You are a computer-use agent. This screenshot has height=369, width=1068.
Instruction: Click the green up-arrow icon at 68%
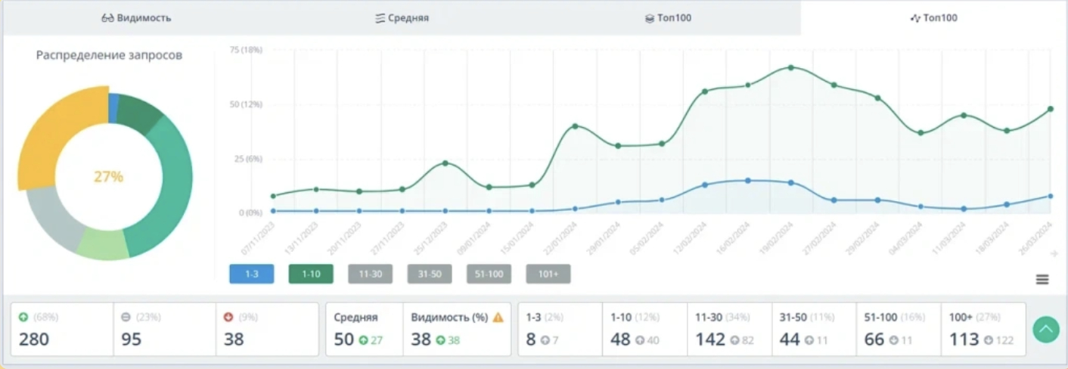pyautogui.click(x=23, y=317)
